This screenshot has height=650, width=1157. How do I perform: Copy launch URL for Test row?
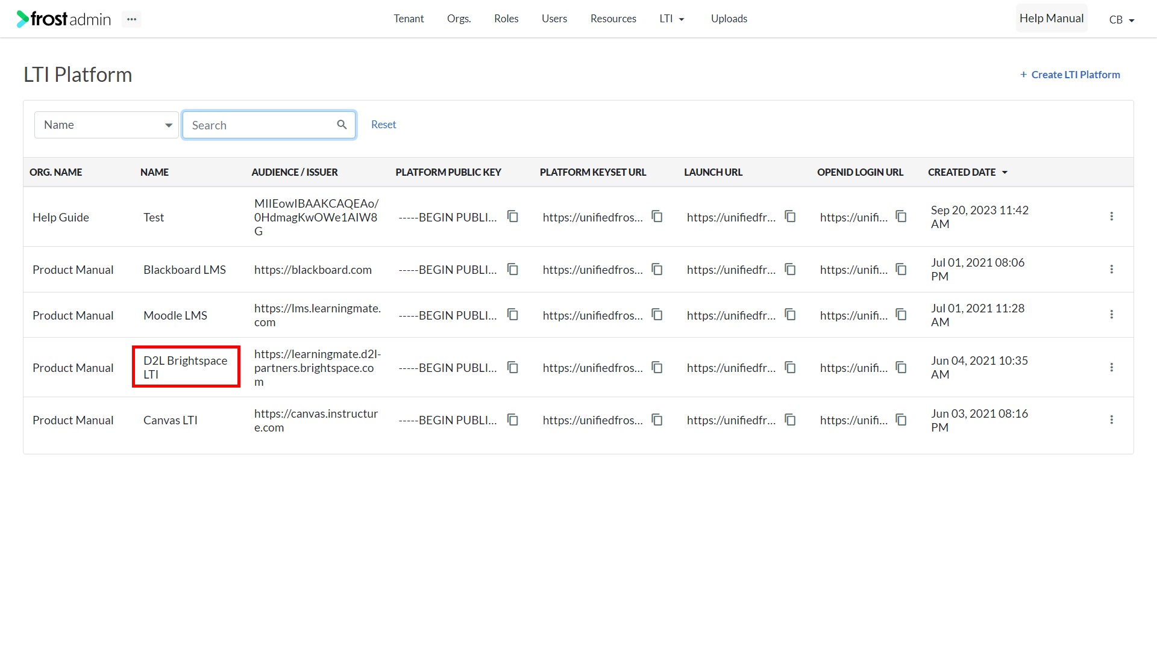(791, 216)
